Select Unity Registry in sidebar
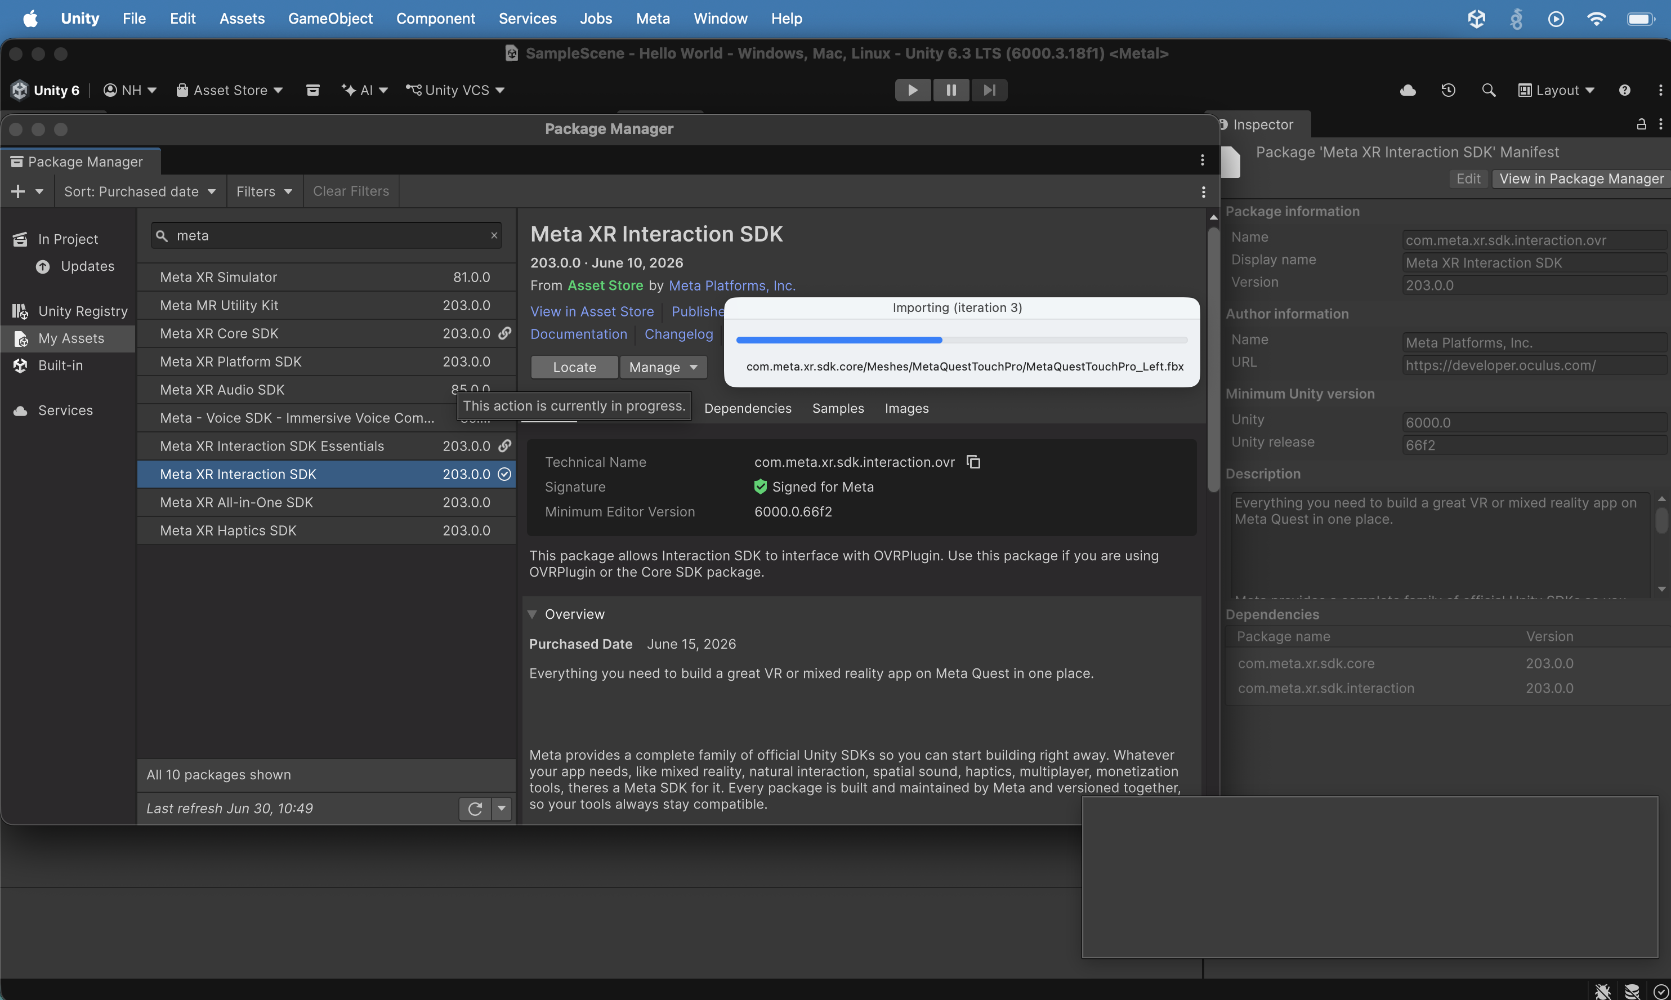 (69, 311)
